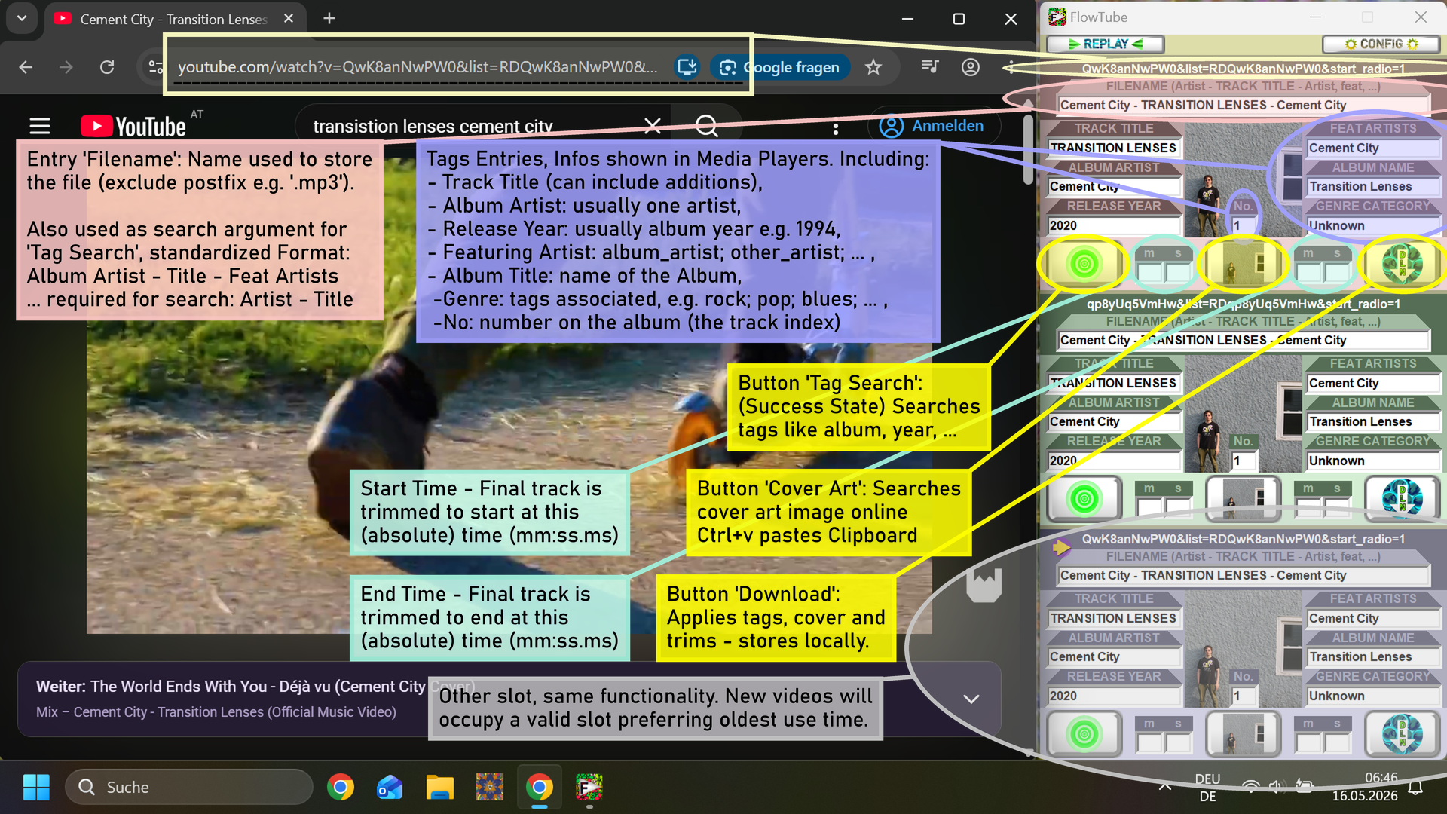Click Cover Art button in top pink slot
Viewport: 1447px width, 814px height.
1243,264
